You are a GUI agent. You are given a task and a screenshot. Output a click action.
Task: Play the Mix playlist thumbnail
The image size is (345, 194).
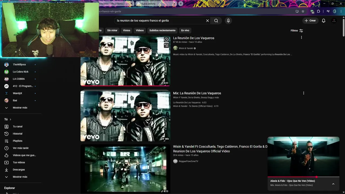pyautogui.click(x=125, y=116)
